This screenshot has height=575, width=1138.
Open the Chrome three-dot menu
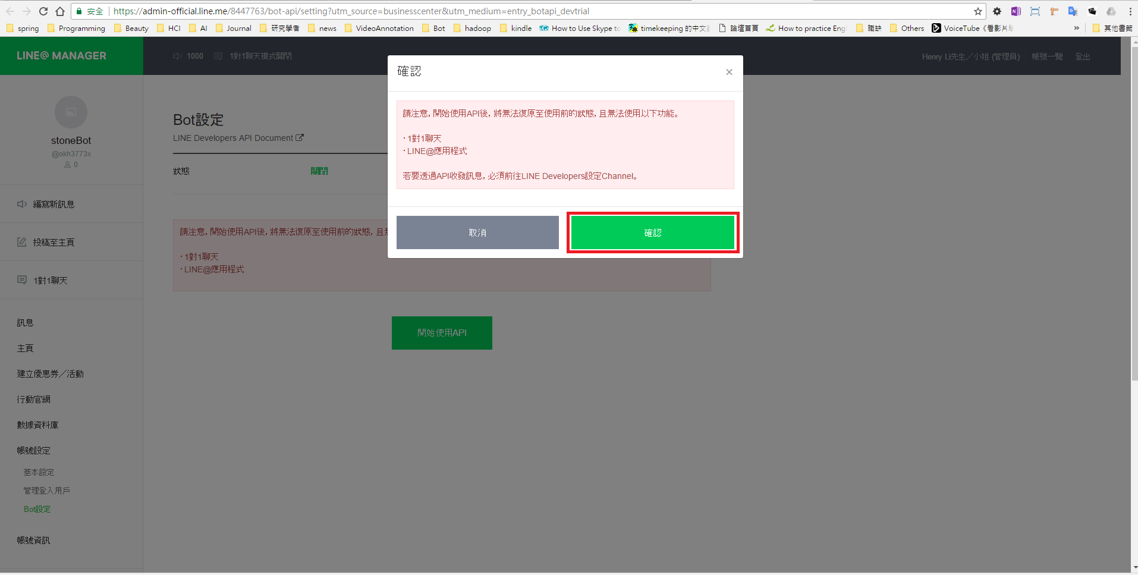tap(1130, 11)
